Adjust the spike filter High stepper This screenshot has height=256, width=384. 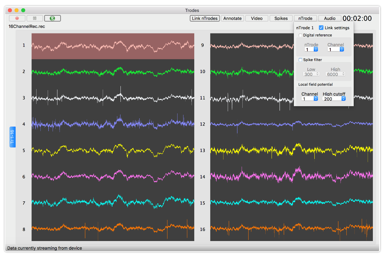(x=343, y=74)
